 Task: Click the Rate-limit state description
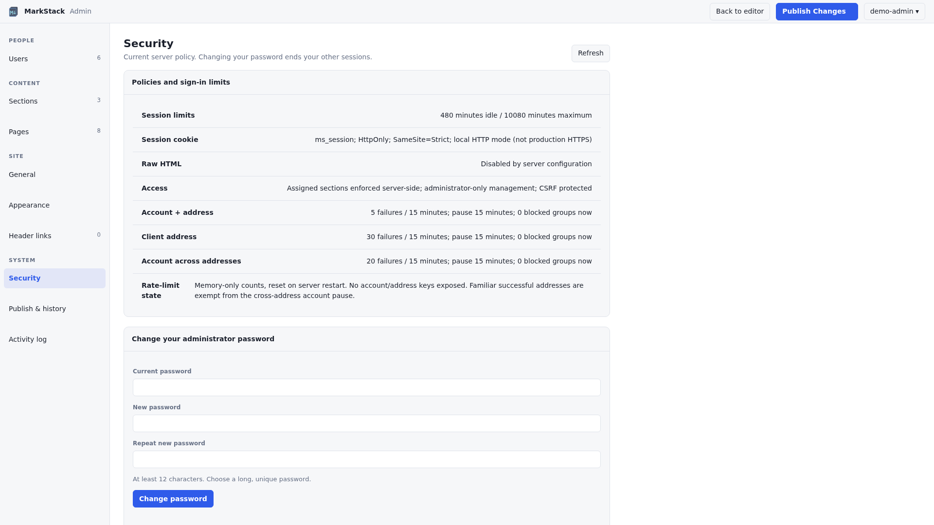(389, 291)
